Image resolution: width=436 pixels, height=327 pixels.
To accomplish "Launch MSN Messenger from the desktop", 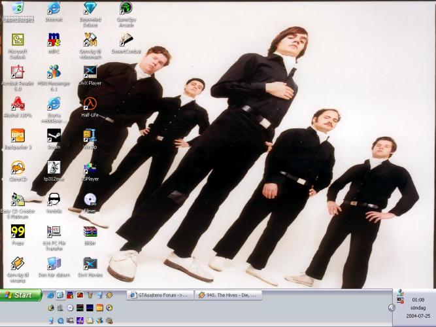I will pos(54,72).
